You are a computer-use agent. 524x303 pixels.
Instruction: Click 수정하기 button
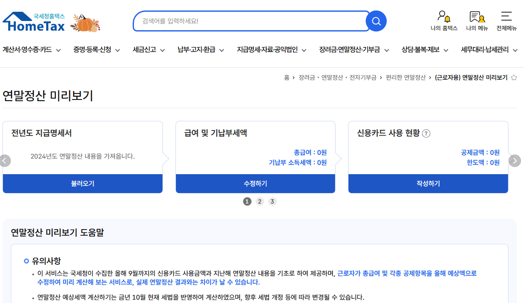(255, 184)
